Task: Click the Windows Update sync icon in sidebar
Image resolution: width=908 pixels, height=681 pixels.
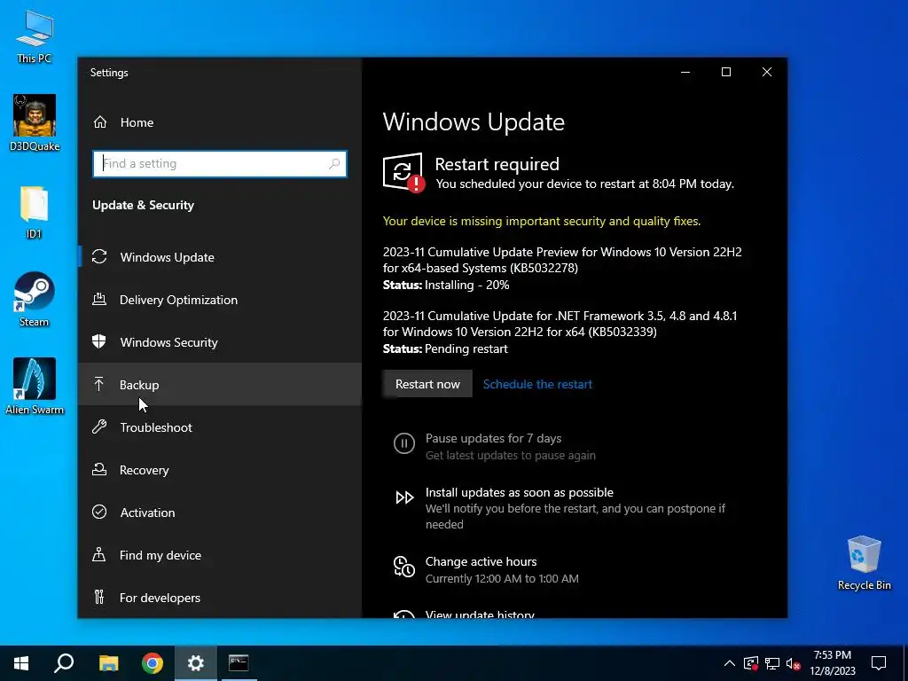Action: point(99,256)
